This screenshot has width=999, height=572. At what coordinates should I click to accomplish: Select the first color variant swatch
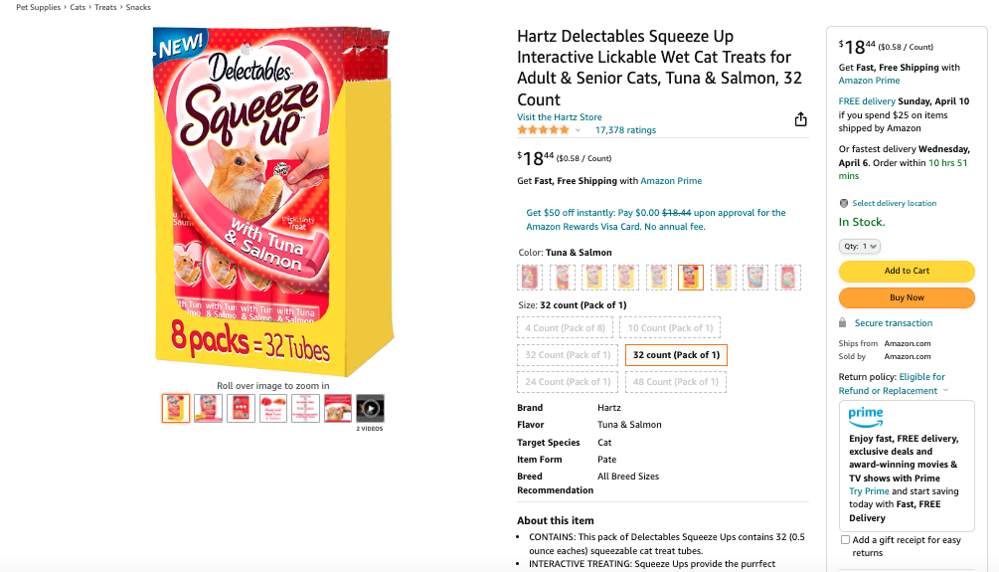pos(530,278)
